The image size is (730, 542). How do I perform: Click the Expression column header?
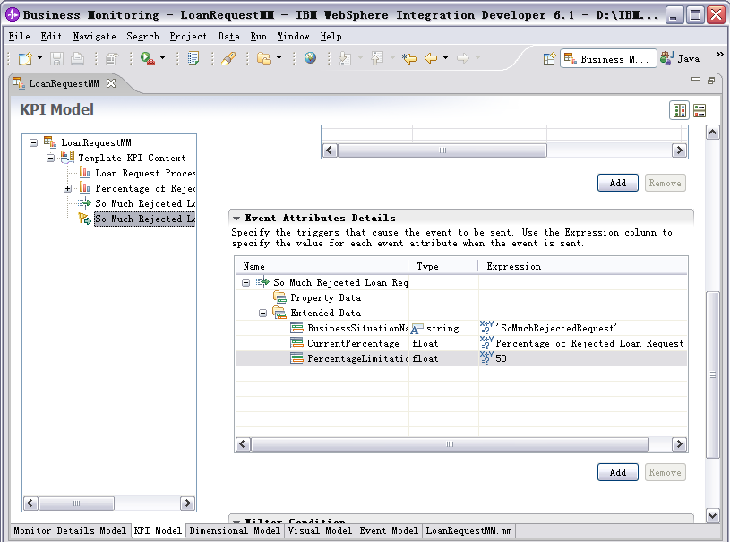(x=582, y=266)
